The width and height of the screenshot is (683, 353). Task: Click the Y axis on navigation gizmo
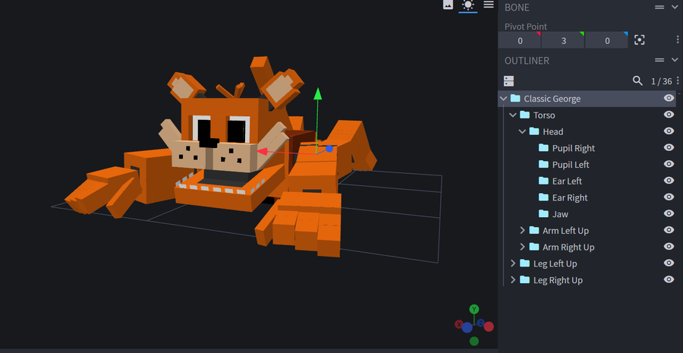coord(474,310)
